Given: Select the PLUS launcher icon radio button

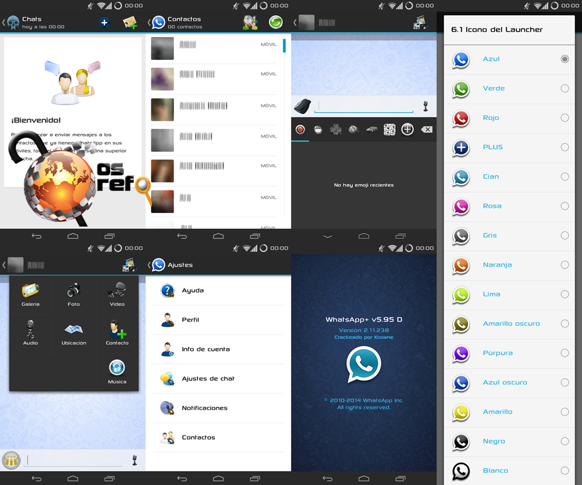Looking at the screenshot, I should point(565,147).
